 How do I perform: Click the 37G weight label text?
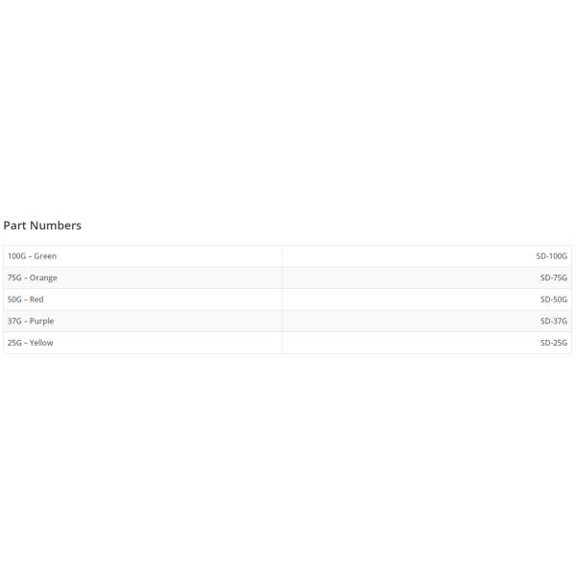[14, 322]
